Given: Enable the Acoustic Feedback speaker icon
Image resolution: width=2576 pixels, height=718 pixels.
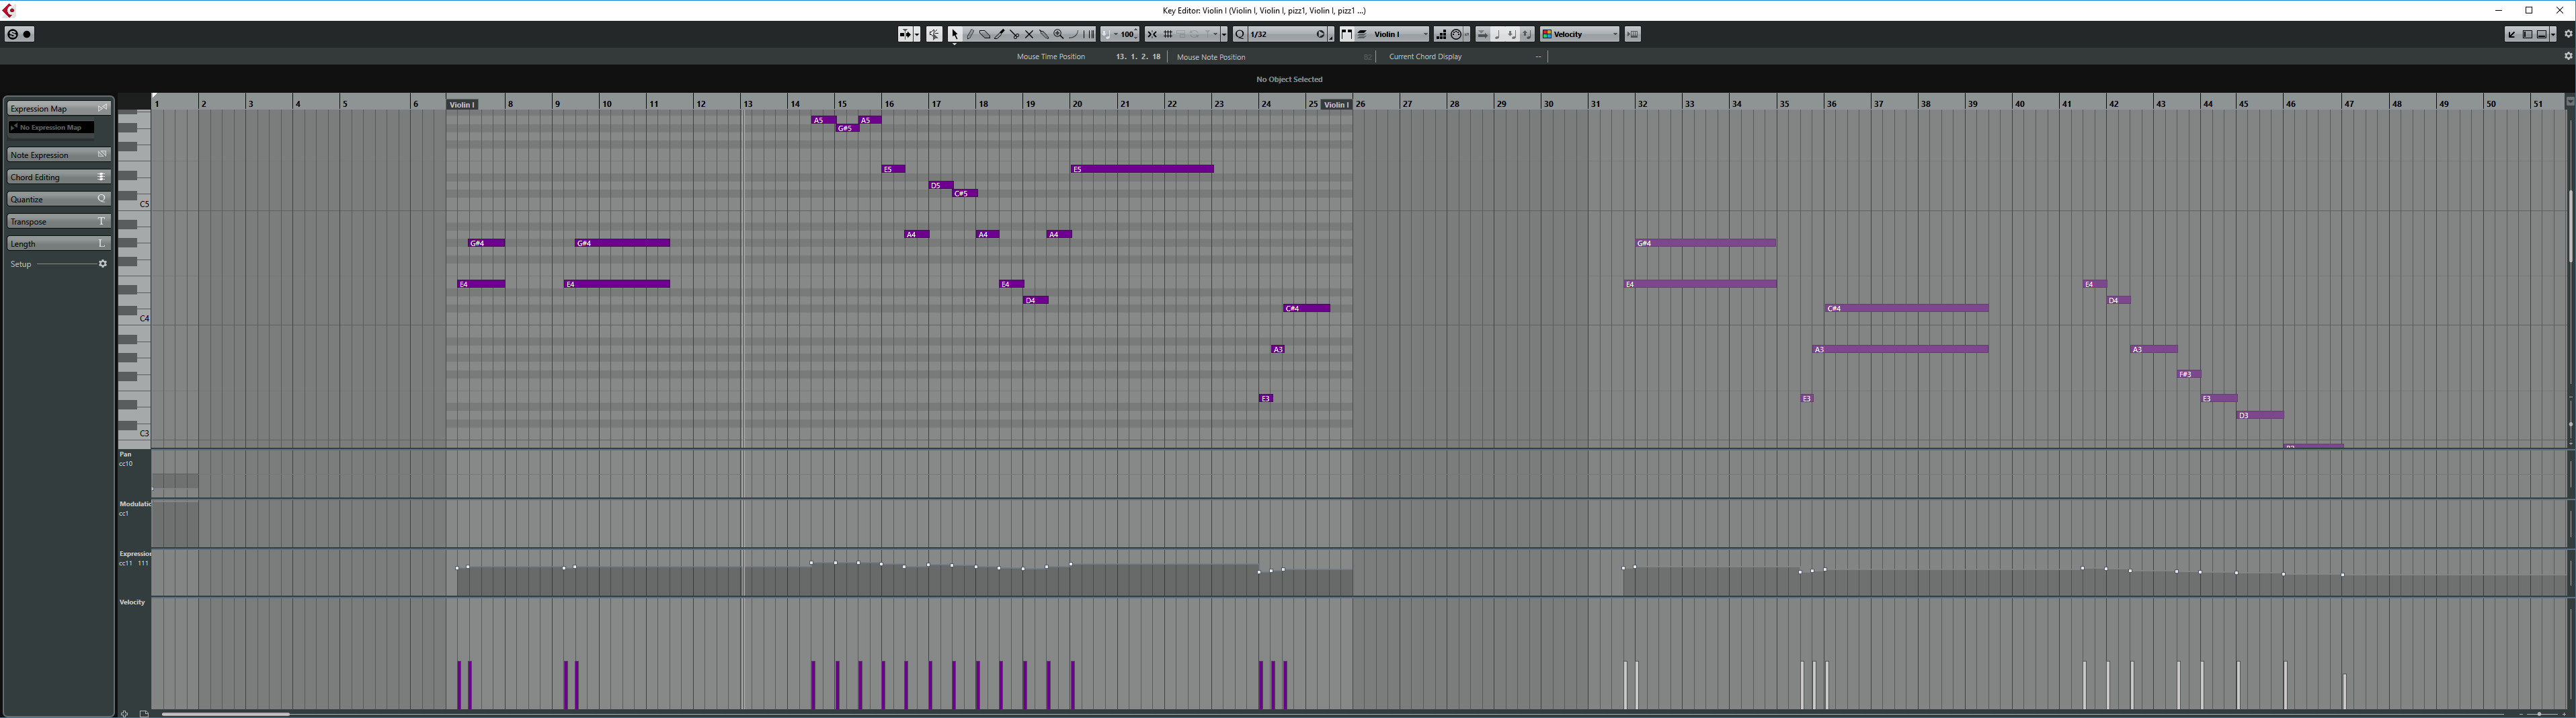Looking at the screenshot, I should tap(934, 33).
